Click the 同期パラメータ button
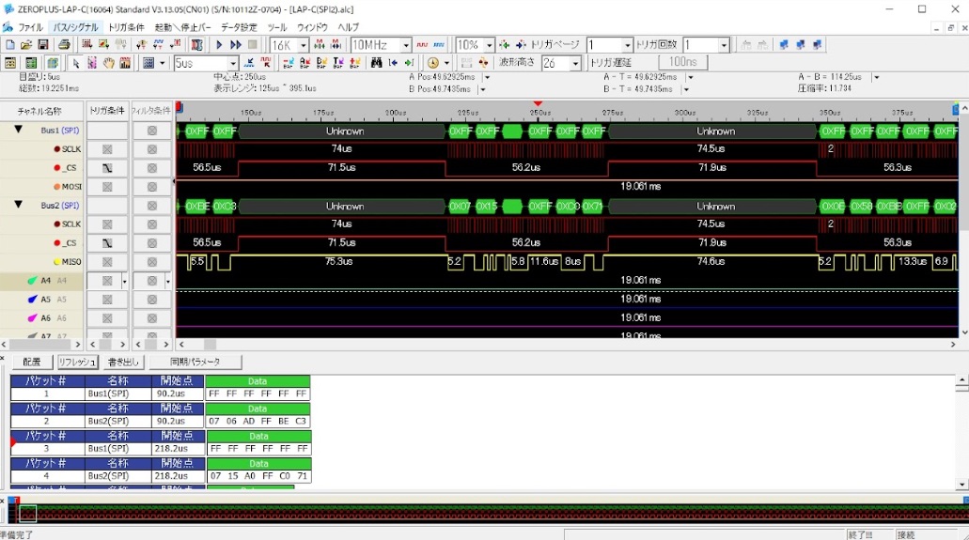Screen dimensions: 969x540 point(195,362)
